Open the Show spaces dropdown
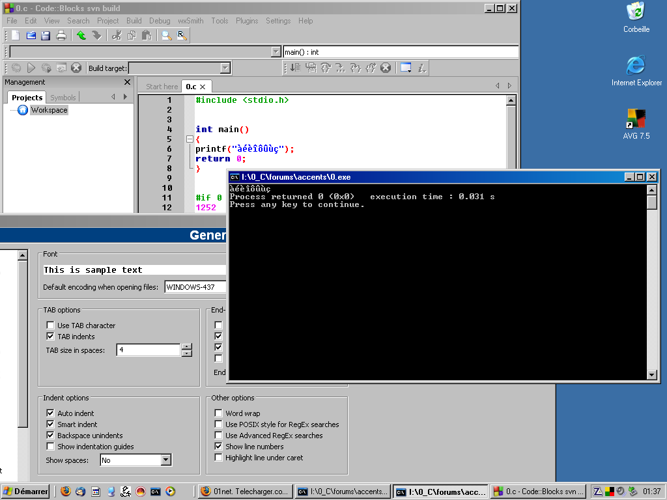 [x=165, y=460]
